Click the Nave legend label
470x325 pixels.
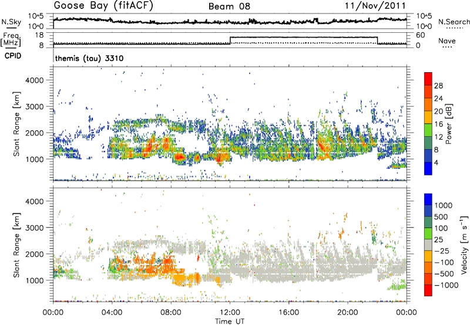pyautogui.click(x=447, y=40)
